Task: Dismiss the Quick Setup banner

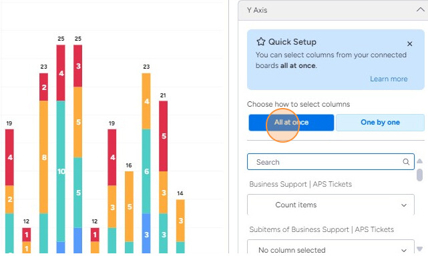Action: [409, 43]
